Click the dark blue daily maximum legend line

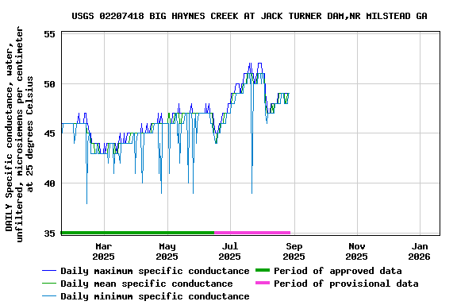[49, 271]
